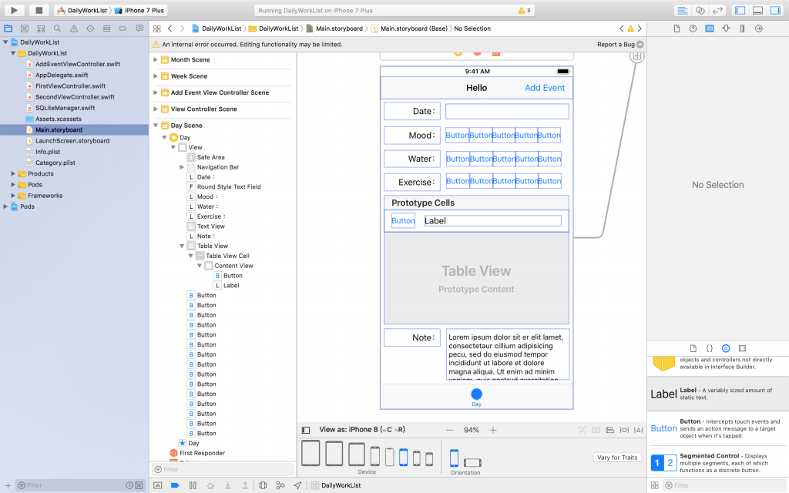Expand the Products group

point(13,173)
